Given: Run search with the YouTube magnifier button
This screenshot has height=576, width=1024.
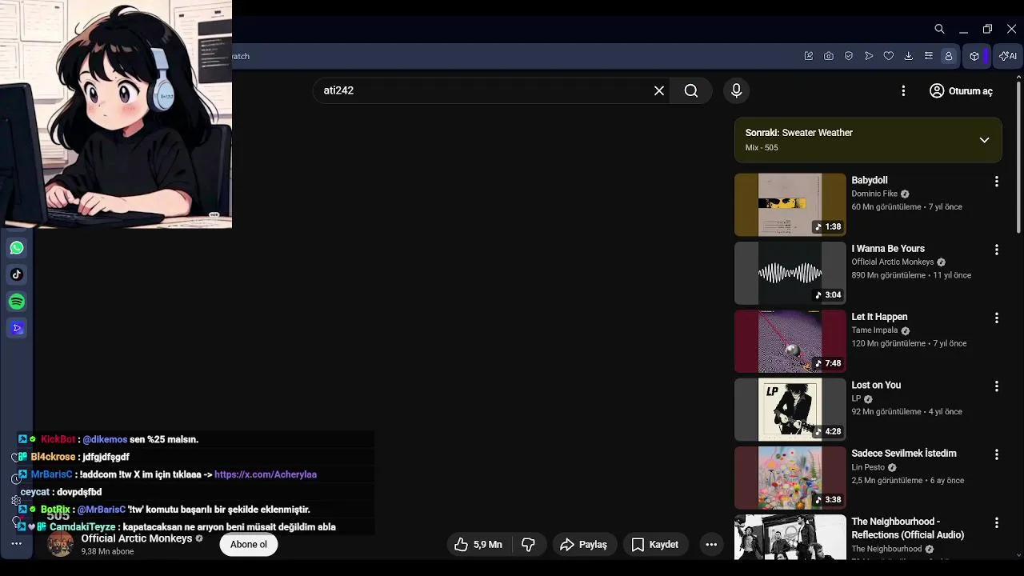Looking at the screenshot, I should pos(691,90).
